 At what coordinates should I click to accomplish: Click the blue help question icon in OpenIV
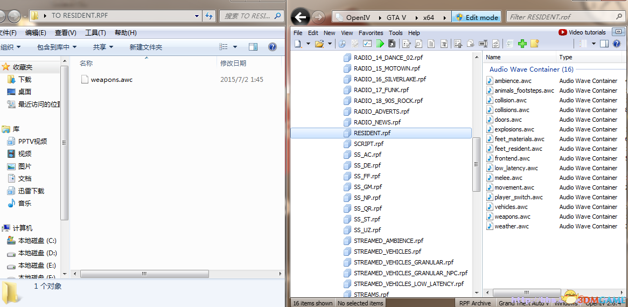coord(617,44)
